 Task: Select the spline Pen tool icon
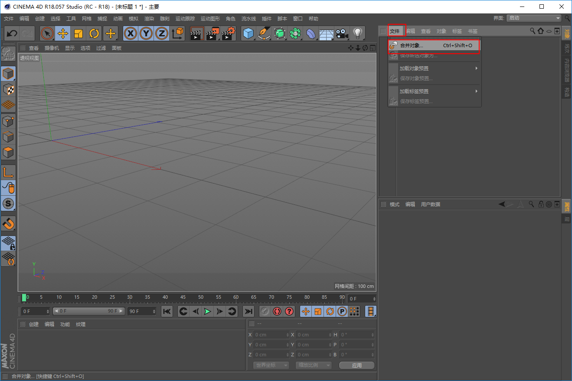(x=264, y=33)
